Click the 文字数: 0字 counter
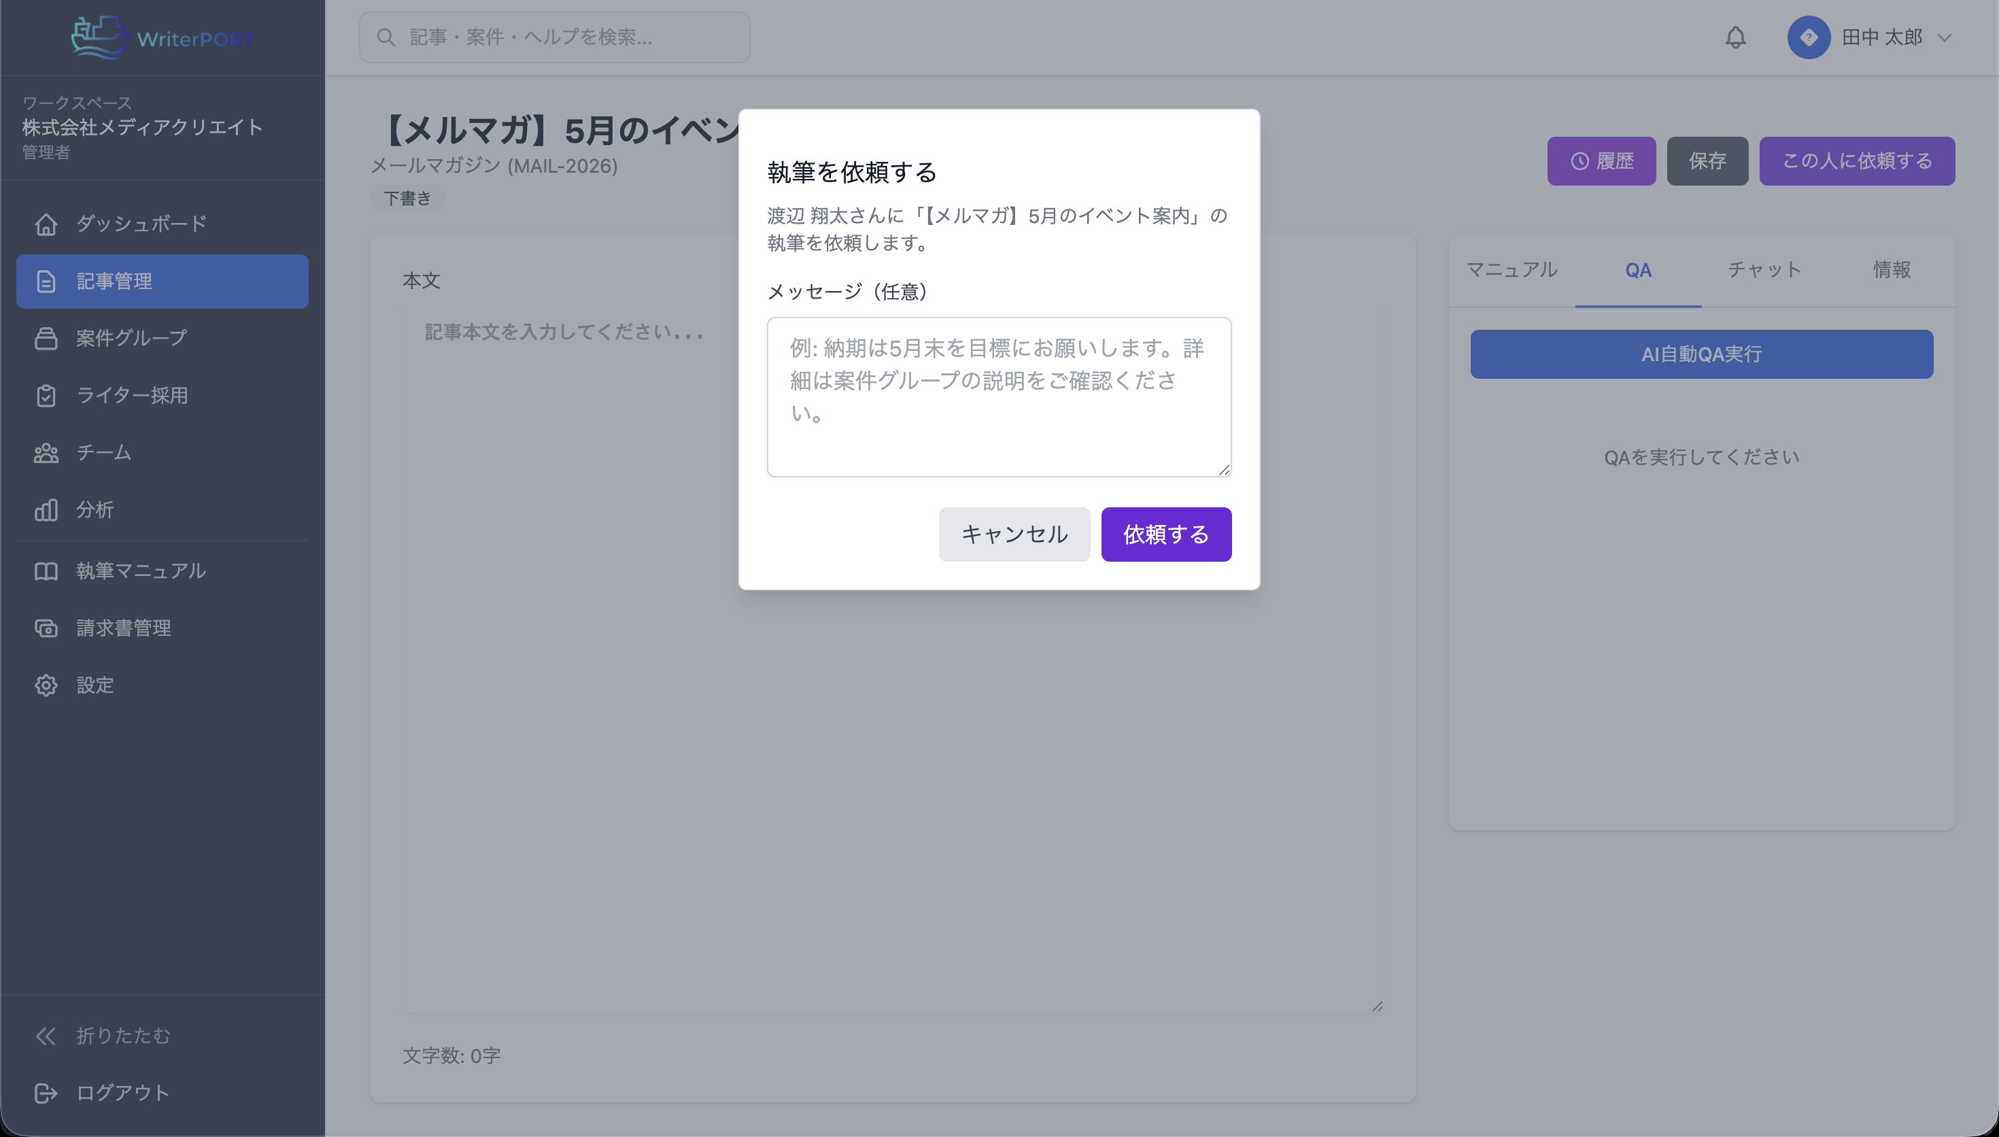 pos(451,1056)
